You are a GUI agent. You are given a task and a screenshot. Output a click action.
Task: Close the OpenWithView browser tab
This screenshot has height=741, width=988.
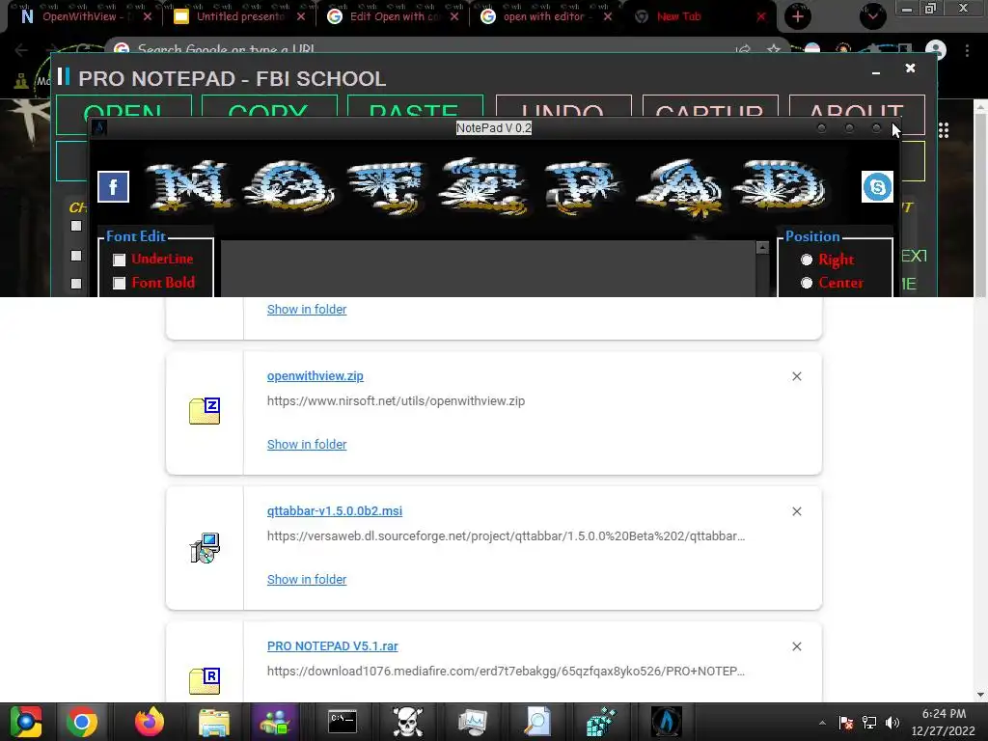pos(148,16)
